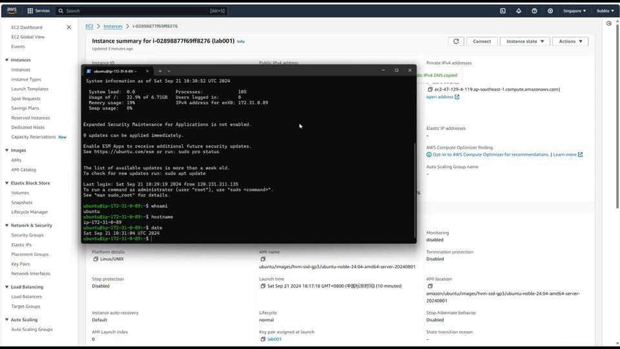Open AMI Catalog in sidebar

23,170
